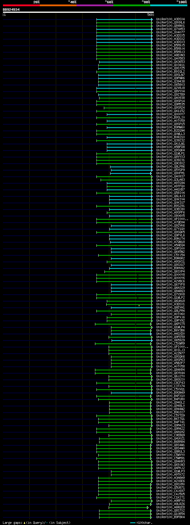Screen dimensions: 190x525
Task: Select the UniRef100_Q9SP14 label
Action: (170, 101)
